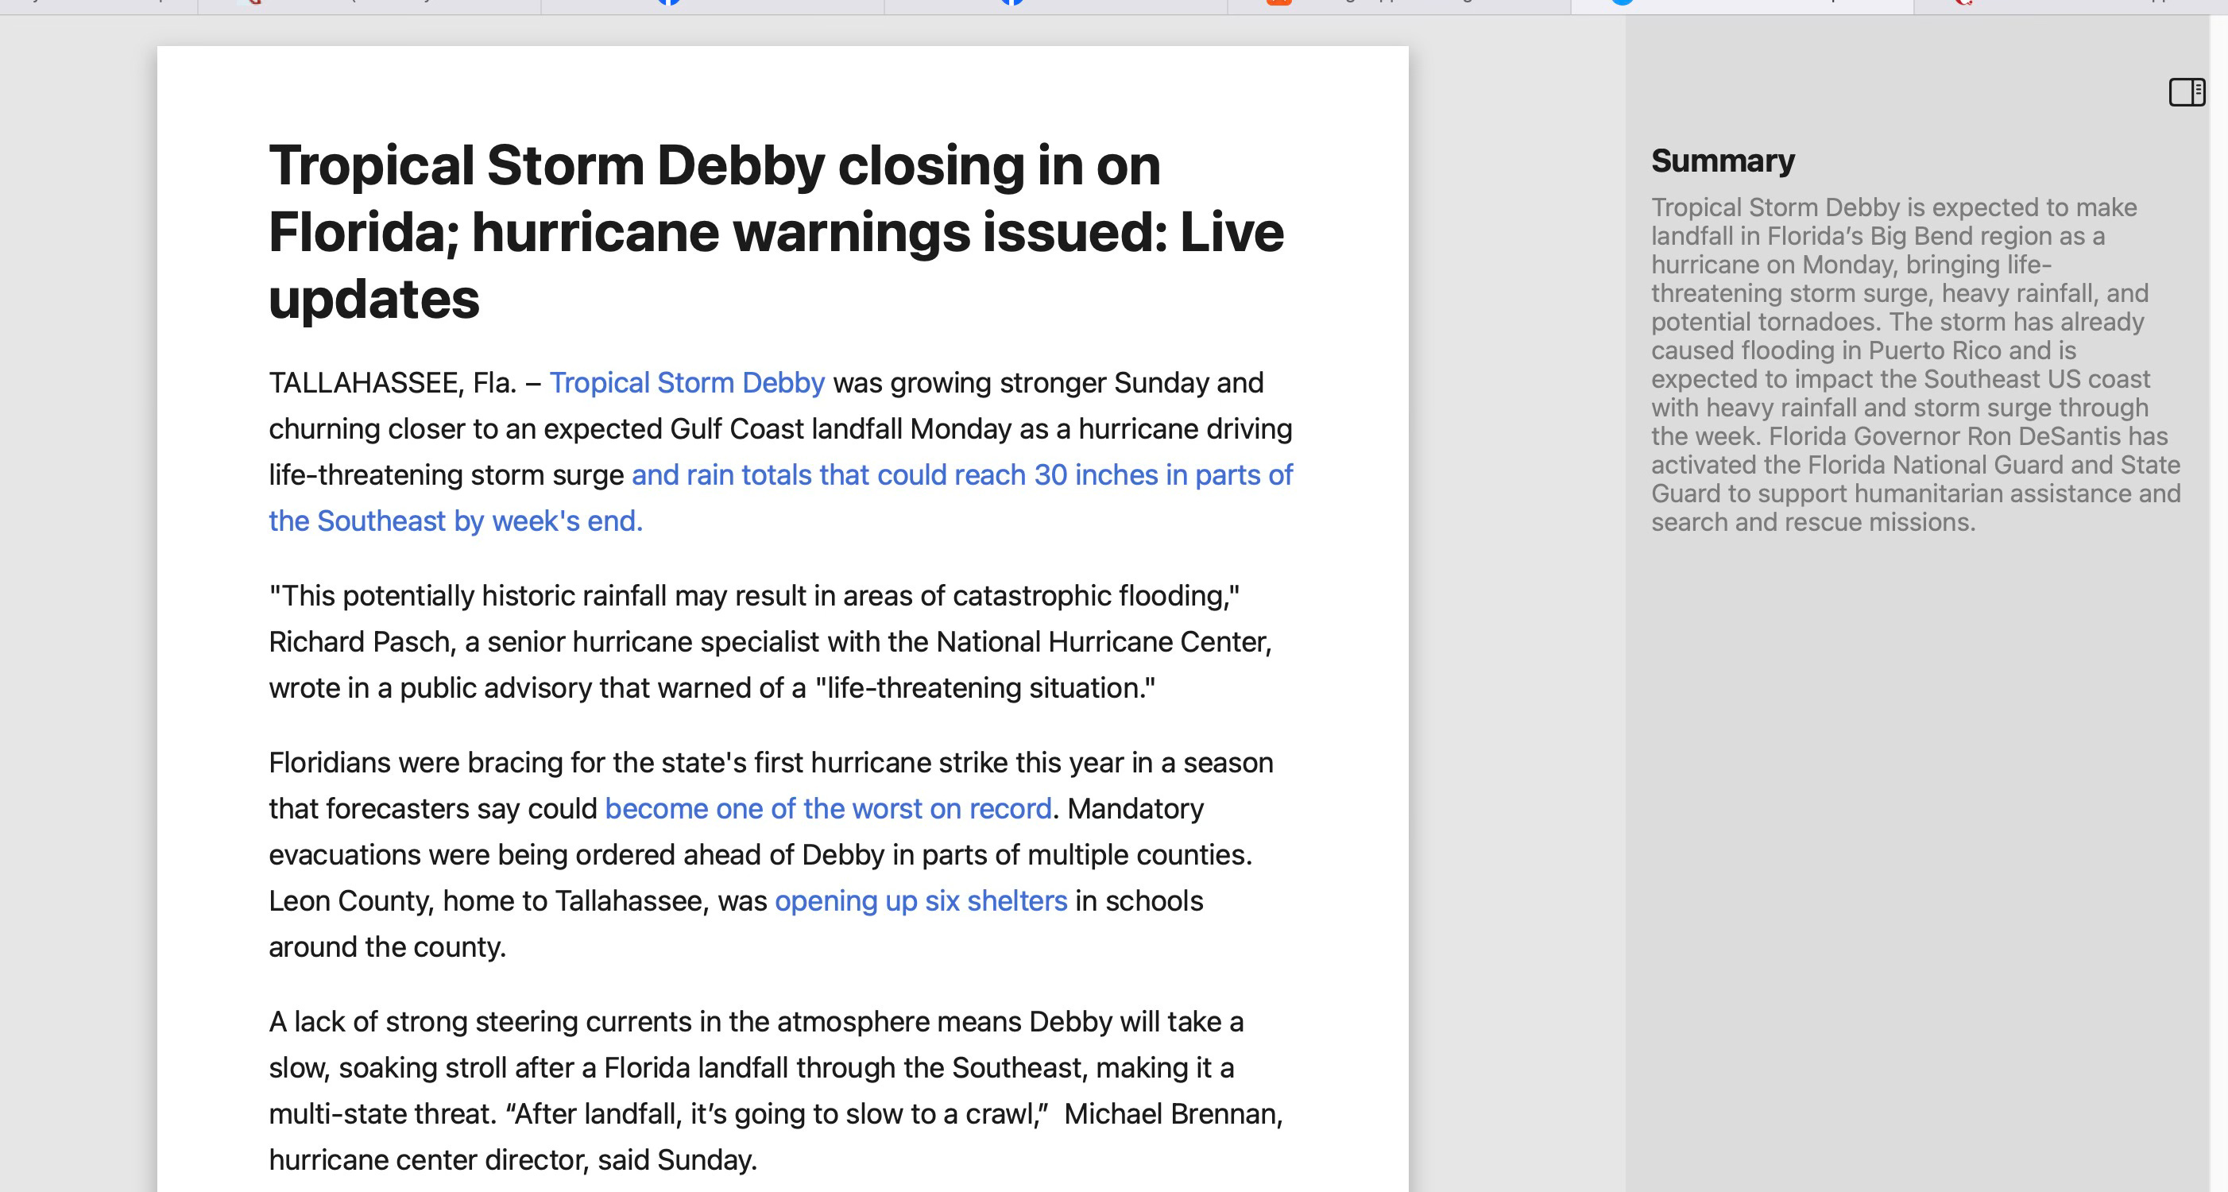The image size is (2228, 1192).
Task: Click the name 'Michael Brennan' in the article
Action: tap(1170, 1113)
